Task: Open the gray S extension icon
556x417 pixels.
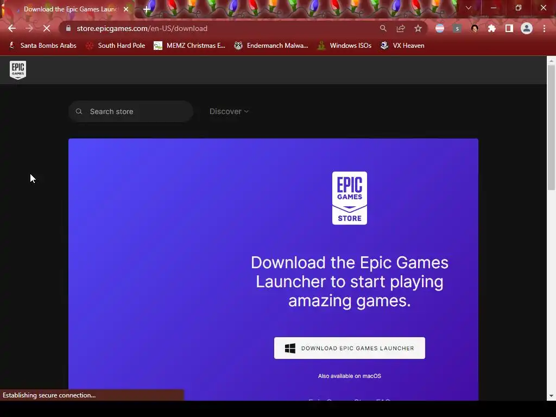Action: (457, 28)
